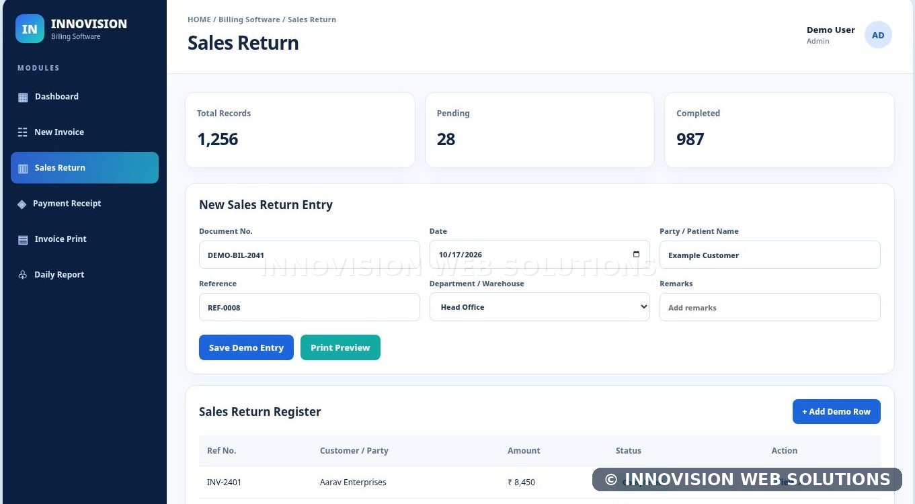
Task: Expand the Department / Warehouse dropdown
Action: (x=540, y=307)
